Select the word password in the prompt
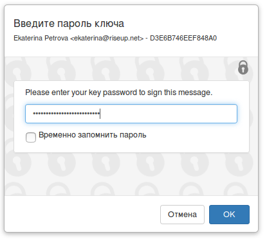Image resolution: width=267 pixels, height=239 pixels. point(120,93)
